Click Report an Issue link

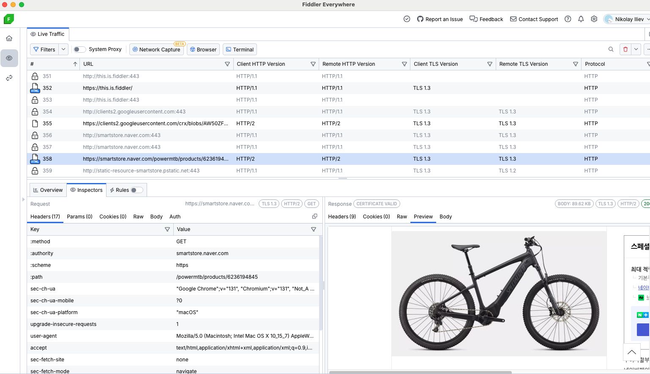coord(440,19)
